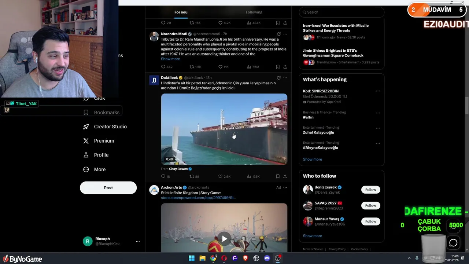Open Google Chrome from taskbar
The image size is (469, 264).
pyautogui.click(x=213, y=258)
